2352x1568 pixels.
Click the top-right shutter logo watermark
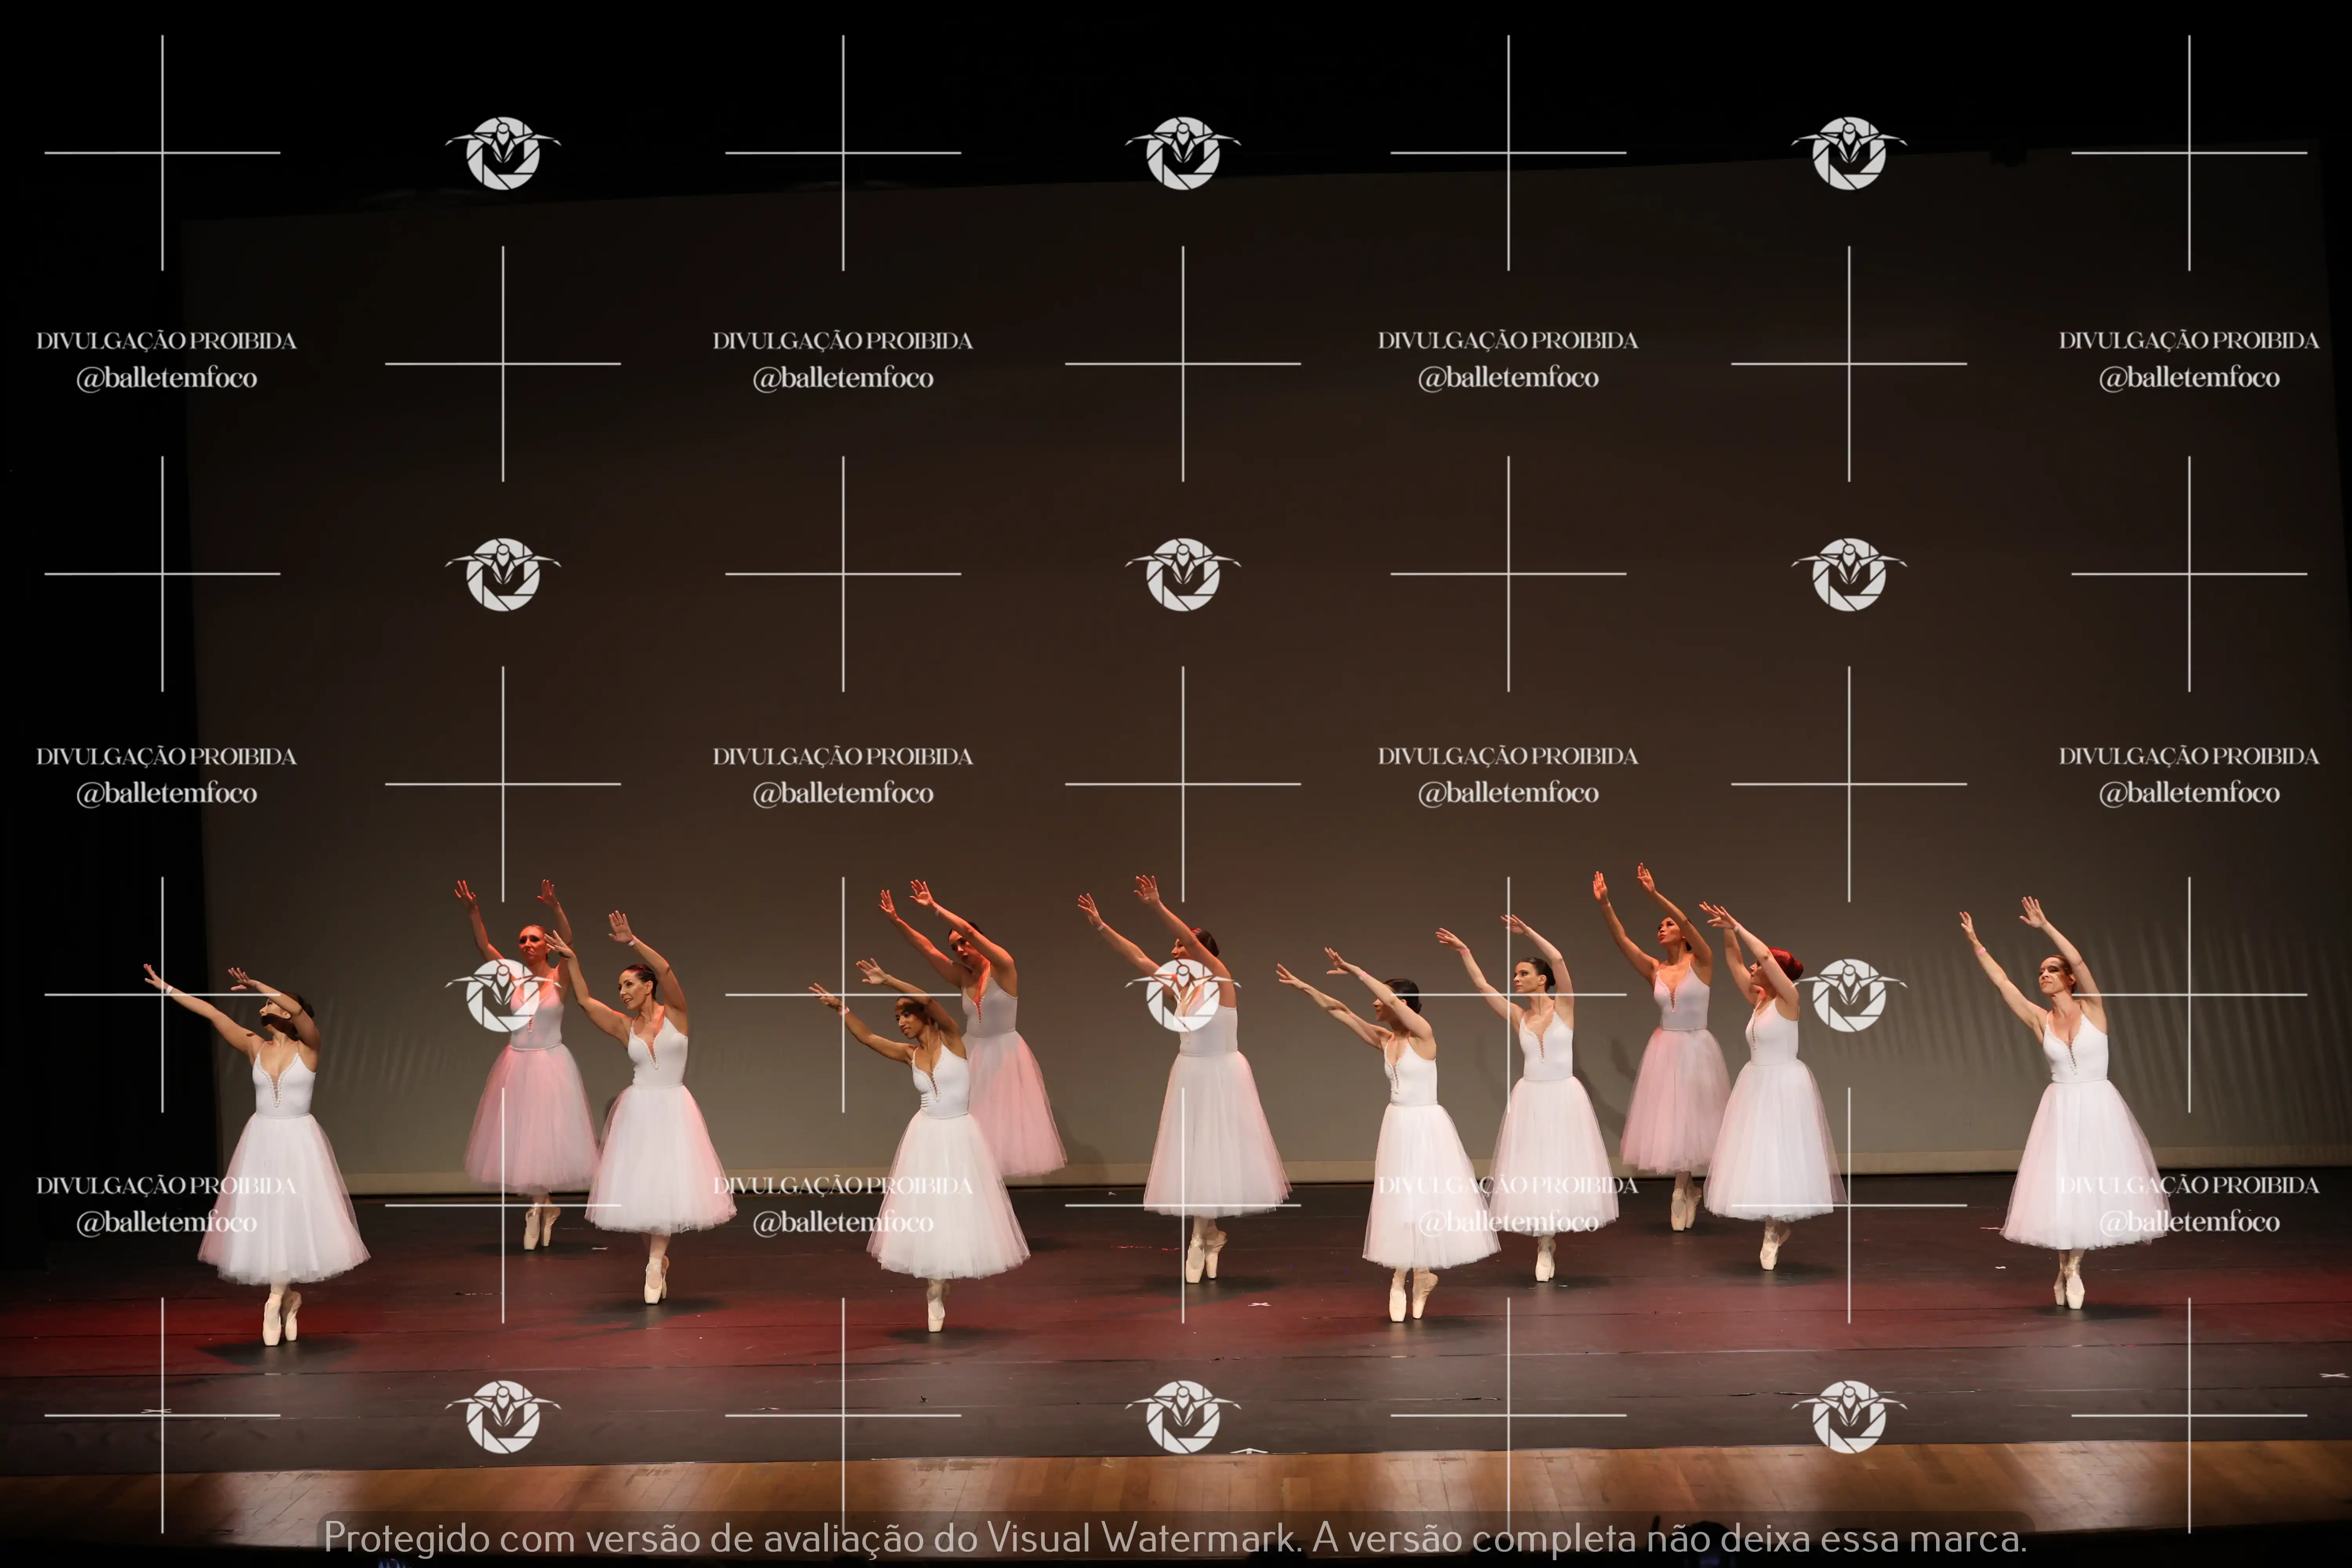pyautogui.click(x=1849, y=153)
